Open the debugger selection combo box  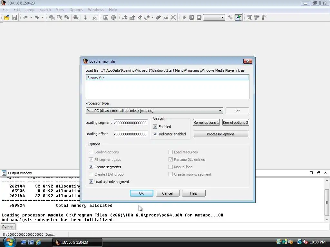tap(214, 17)
